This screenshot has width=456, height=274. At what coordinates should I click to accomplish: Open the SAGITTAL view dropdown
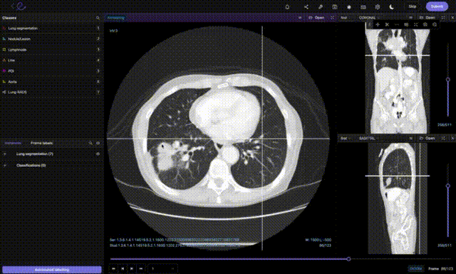[x=368, y=138]
